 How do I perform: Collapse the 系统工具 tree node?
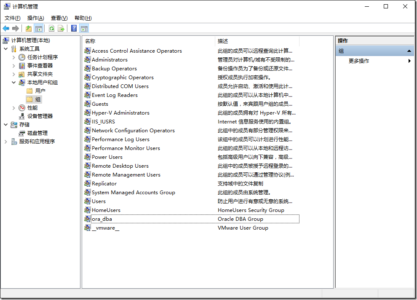[6, 49]
